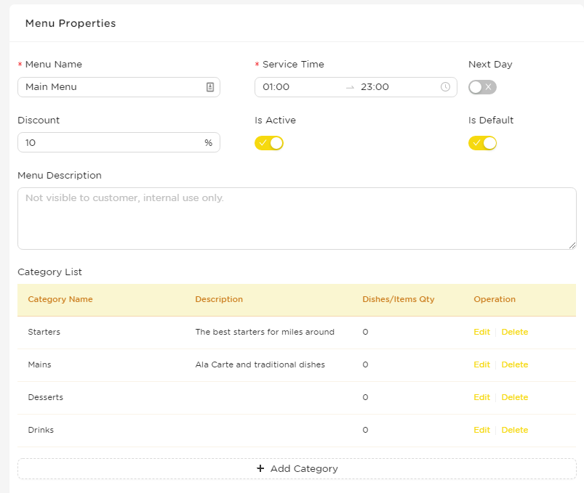Image resolution: width=584 pixels, height=493 pixels.
Task: Delete the Mains category
Action: click(515, 364)
